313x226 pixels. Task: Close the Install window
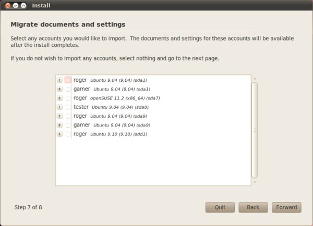point(8,5)
